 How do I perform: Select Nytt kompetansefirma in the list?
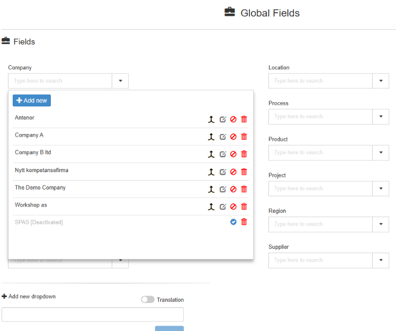tap(41, 171)
